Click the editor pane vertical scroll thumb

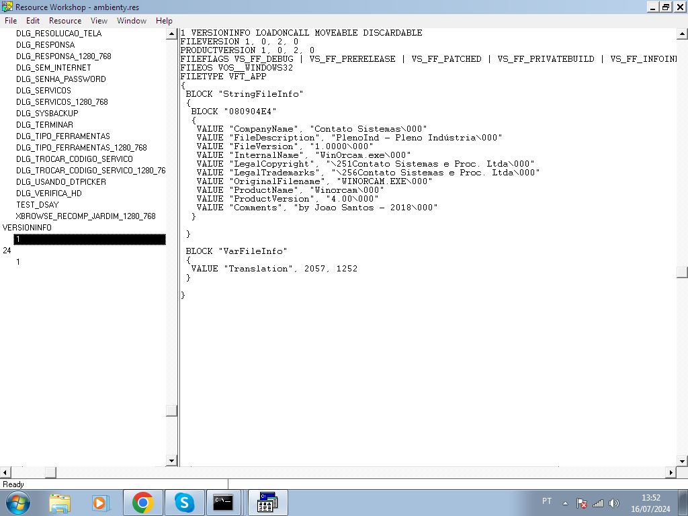coord(683,272)
